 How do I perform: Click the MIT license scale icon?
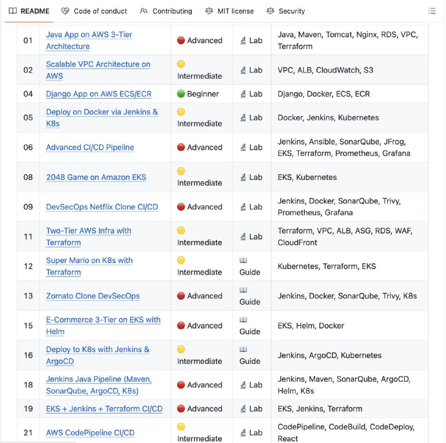coord(209,11)
